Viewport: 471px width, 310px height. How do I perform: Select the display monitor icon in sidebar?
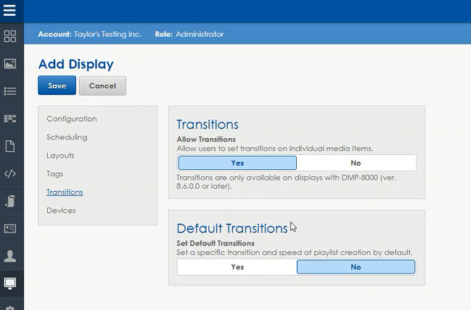[10, 283]
